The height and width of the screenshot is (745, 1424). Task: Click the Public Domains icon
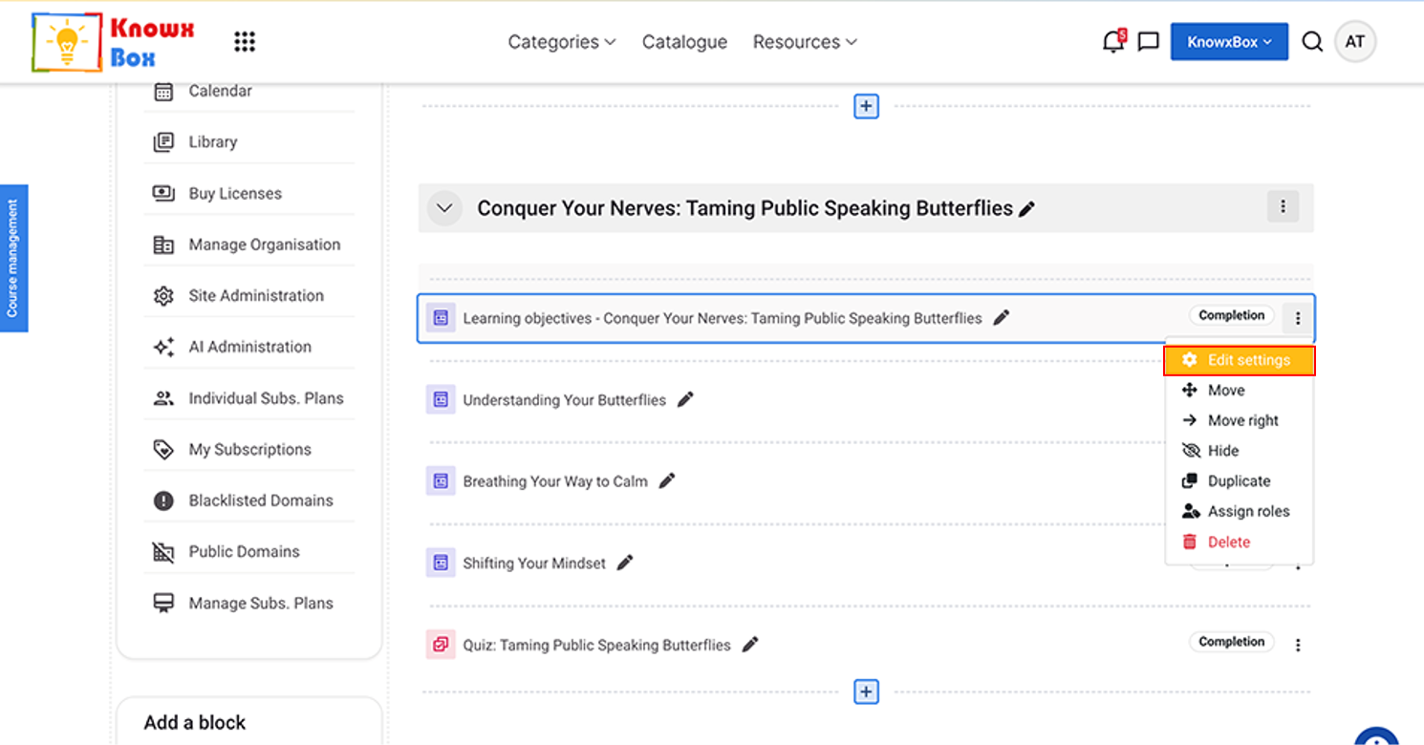[163, 552]
